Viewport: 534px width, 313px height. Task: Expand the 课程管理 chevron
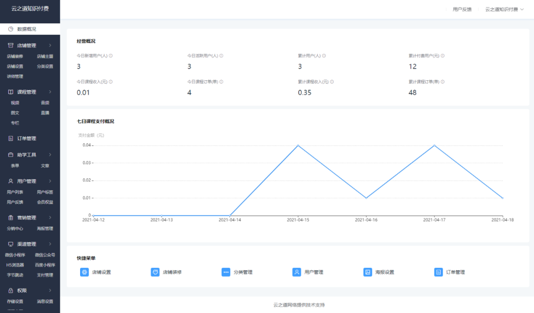tap(50, 92)
